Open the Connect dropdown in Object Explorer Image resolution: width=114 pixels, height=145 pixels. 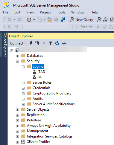pyautogui.click(x=18, y=43)
